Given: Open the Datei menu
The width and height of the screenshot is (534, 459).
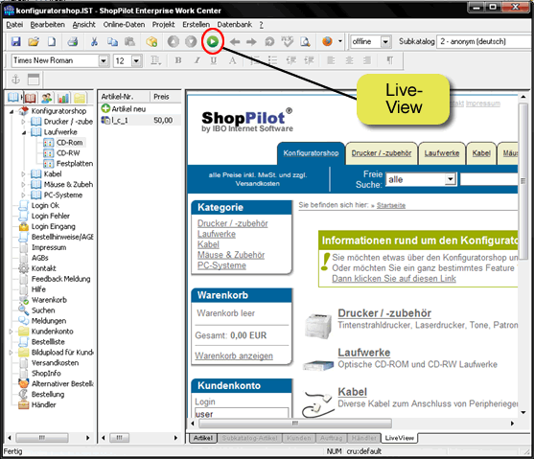Looking at the screenshot, I should (x=14, y=25).
